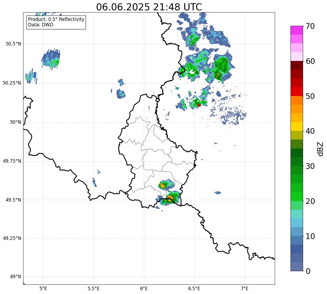Pick the mint green swatch just above 20
This screenshot has width=327, height=294.
pyautogui.click(x=297, y=205)
